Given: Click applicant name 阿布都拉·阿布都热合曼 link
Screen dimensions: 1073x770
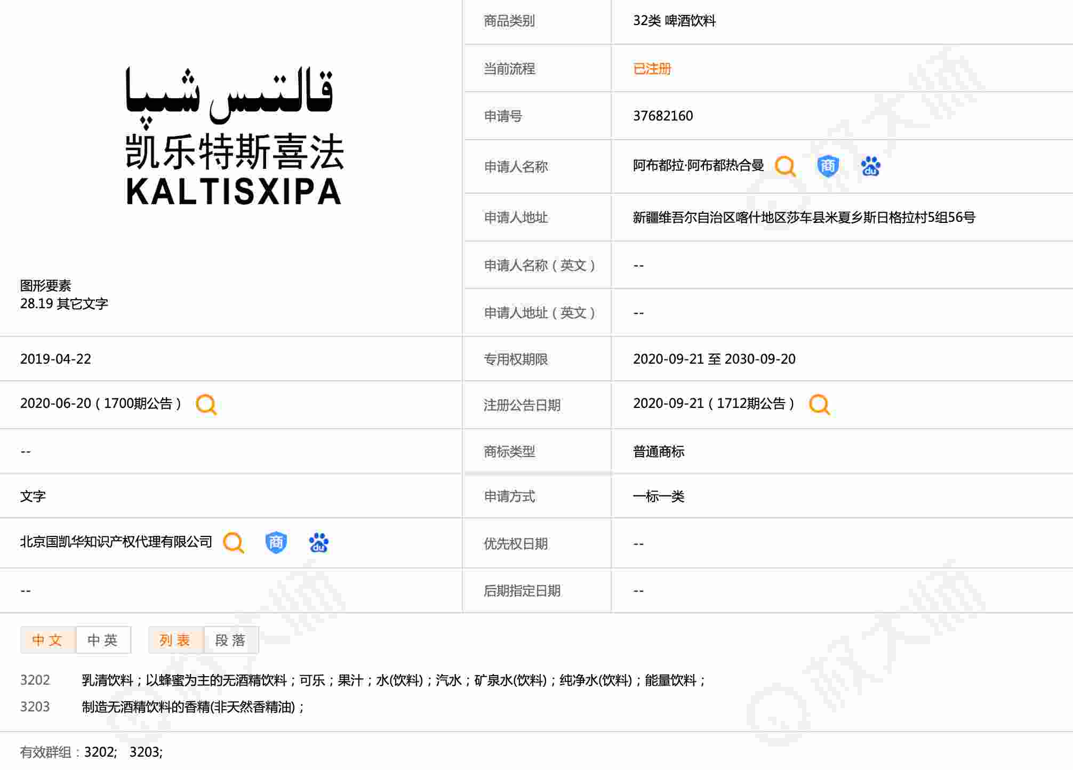Looking at the screenshot, I should point(698,166).
